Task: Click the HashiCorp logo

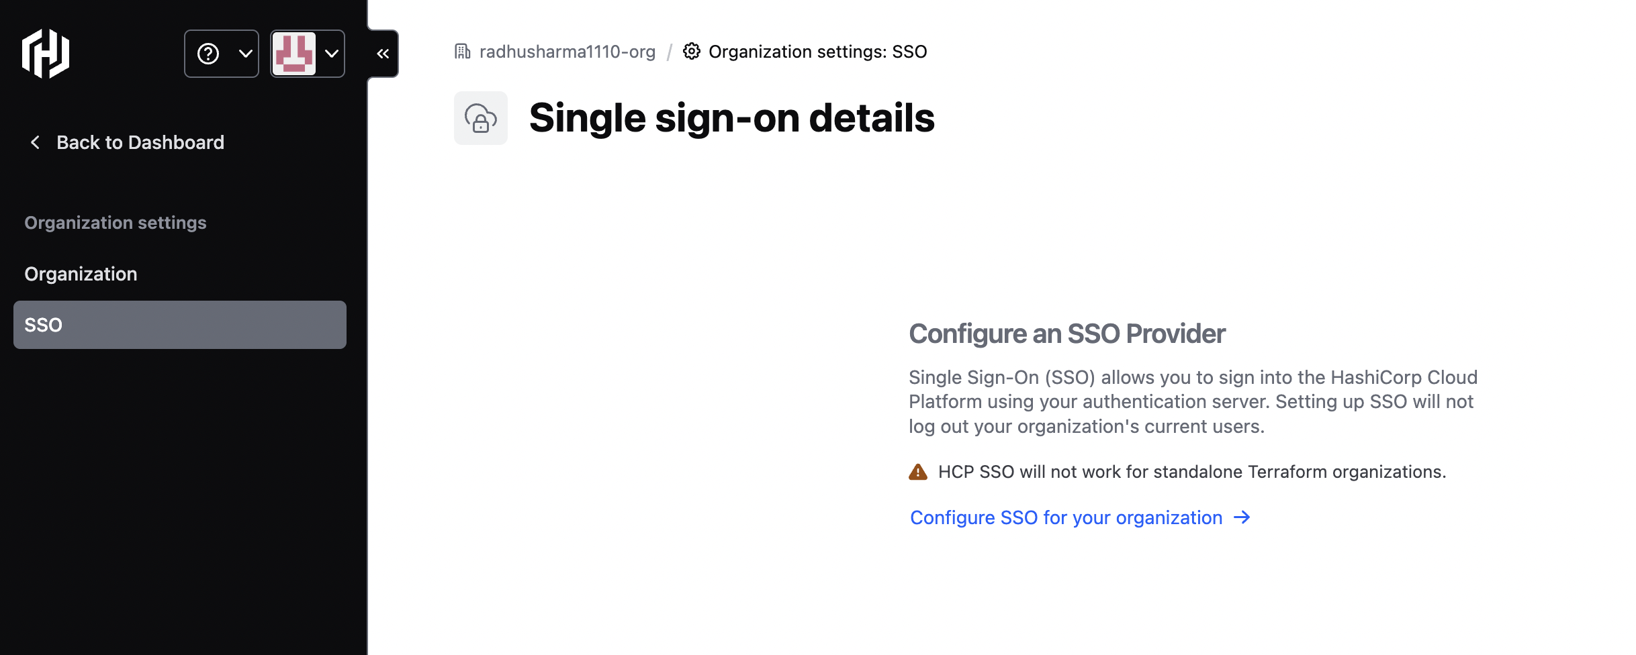Action: (x=46, y=54)
